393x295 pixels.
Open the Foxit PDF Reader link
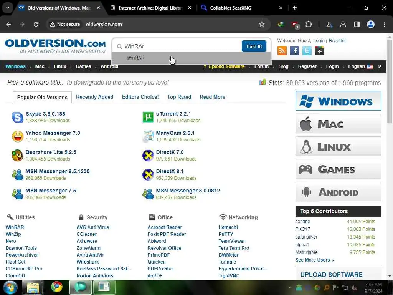pos(167,234)
